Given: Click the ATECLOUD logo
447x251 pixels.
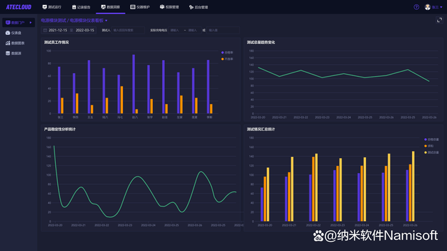Looking at the screenshot, I should click(19, 7).
